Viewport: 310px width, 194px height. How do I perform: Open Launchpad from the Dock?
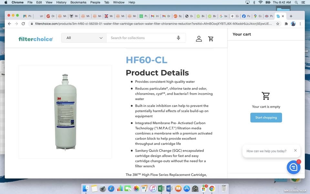[103, 189]
